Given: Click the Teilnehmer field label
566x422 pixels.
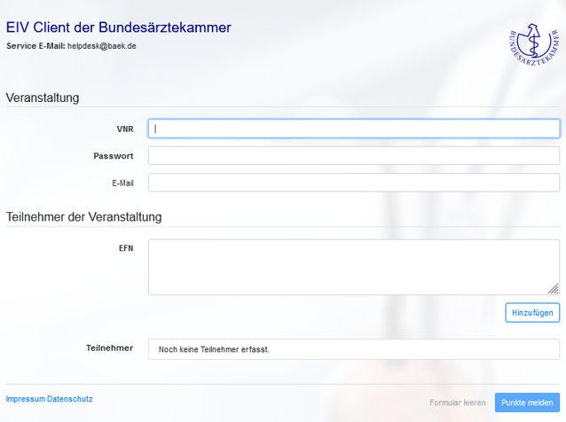Looking at the screenshot, I should (x=110, y=348).
